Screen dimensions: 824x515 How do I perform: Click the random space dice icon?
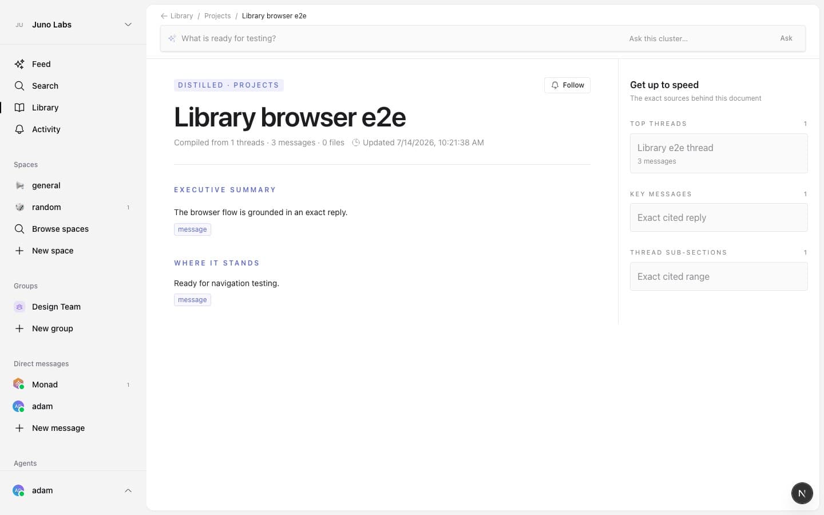[19, 207]
